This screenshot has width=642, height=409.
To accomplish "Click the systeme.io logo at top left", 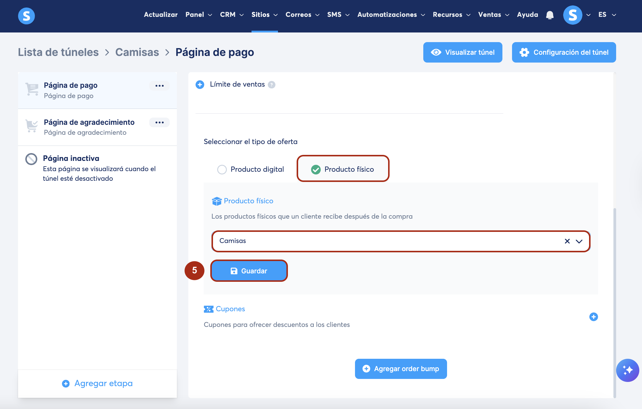I will 26,16.
